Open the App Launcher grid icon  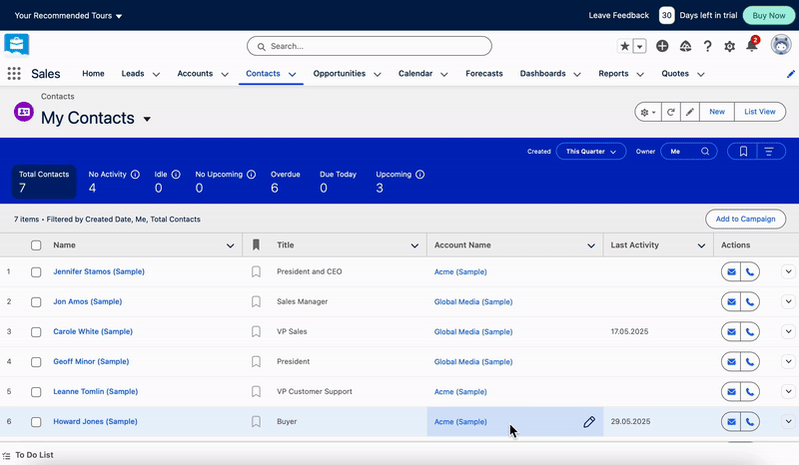pyautogui.click(x=14, y=74)
